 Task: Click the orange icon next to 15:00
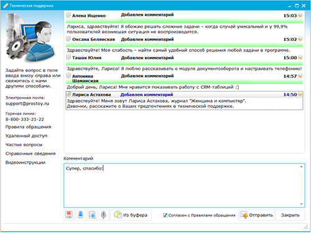300,58
